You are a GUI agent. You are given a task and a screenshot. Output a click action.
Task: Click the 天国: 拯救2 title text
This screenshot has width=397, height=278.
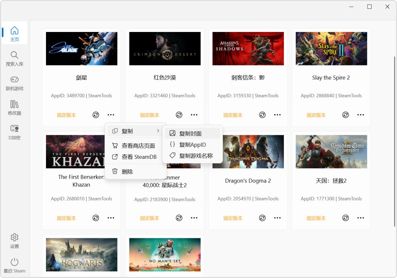pos(332,181)
